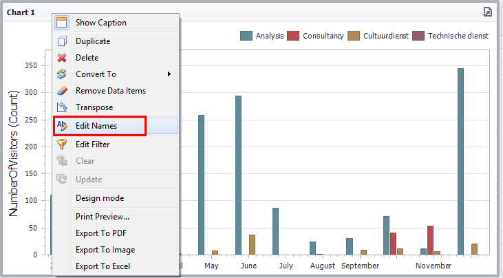Choose Design mode menu entry
The image size is (503, 278).
[100, 198]
